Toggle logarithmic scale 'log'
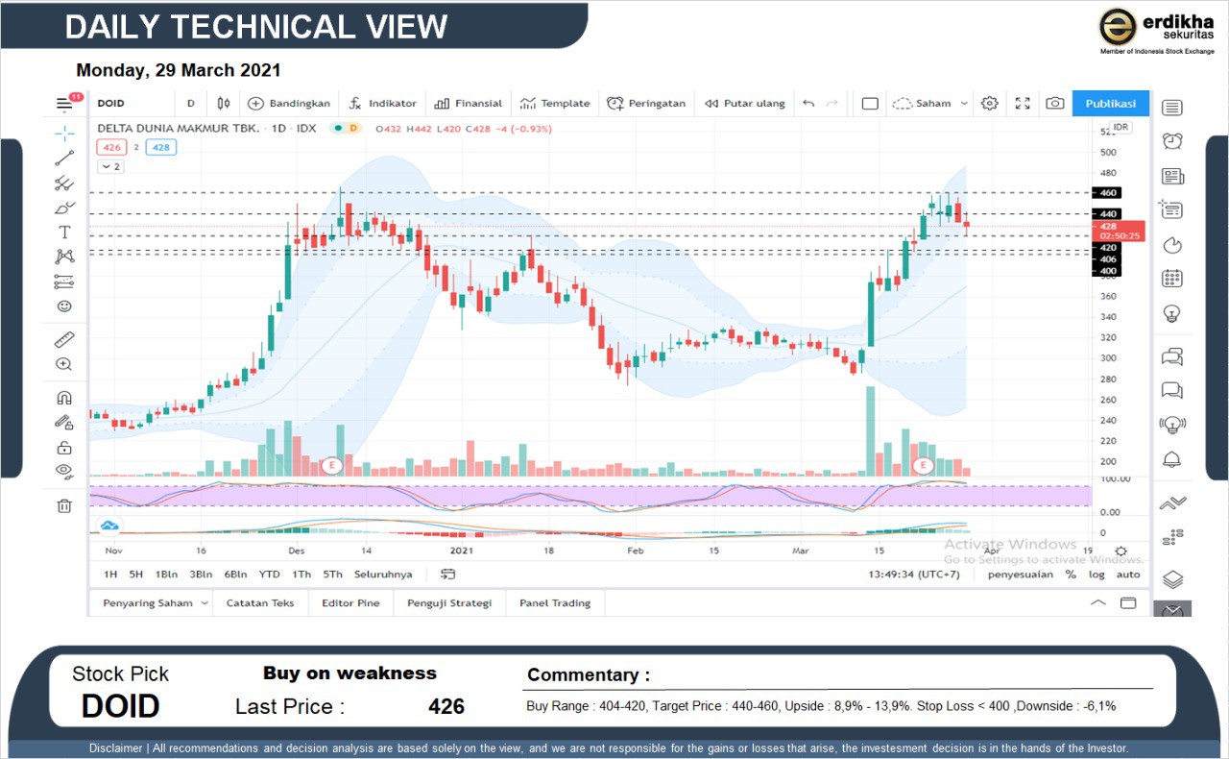The image size is (1229, 759). pos(1096,575)
